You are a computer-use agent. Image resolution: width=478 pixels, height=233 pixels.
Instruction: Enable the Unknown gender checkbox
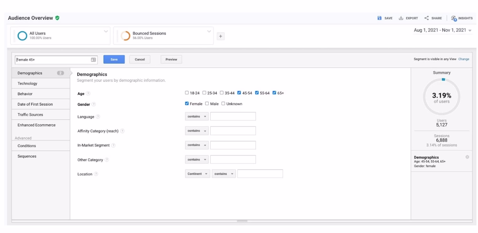[223, 103]
